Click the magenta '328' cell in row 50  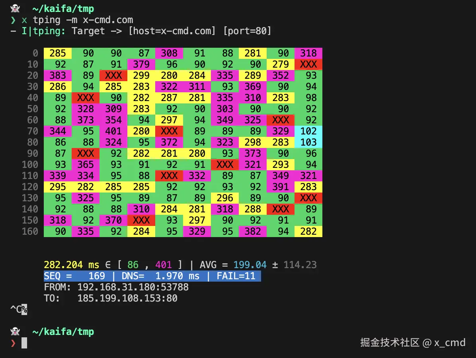[86, 109]
